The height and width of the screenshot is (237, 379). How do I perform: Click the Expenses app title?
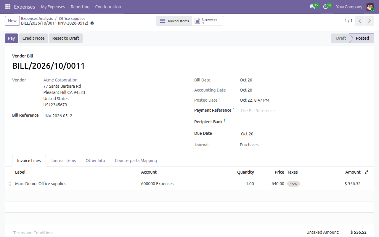pos(24,7)
